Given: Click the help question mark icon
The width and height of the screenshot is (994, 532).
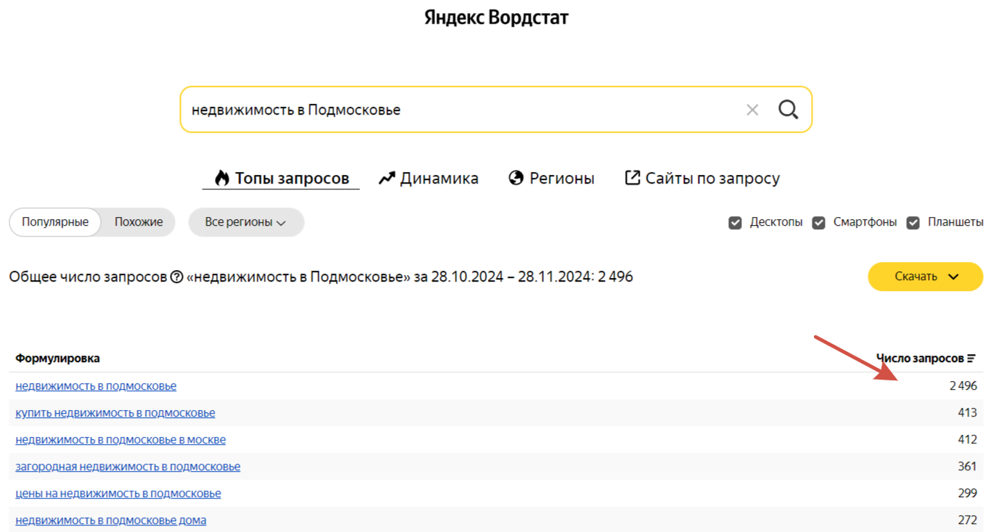Looking at the screenshot, I should (x=176, y=277).
